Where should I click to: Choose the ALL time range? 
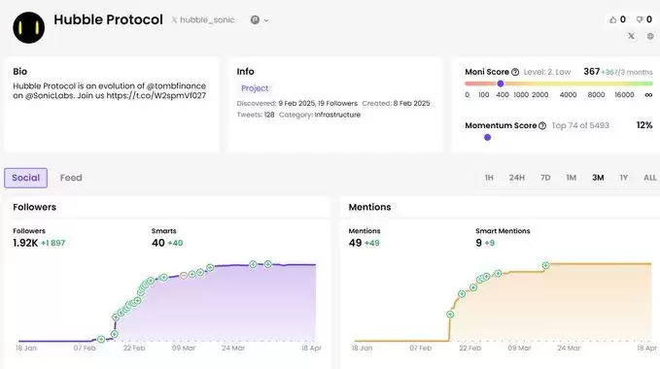click(x=649, y=178)
